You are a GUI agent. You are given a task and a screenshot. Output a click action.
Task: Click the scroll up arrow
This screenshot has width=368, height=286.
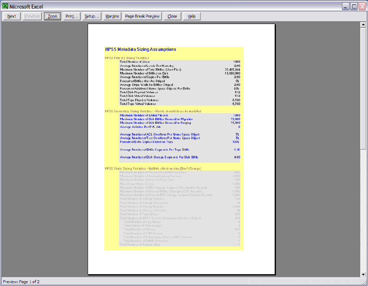363,24
